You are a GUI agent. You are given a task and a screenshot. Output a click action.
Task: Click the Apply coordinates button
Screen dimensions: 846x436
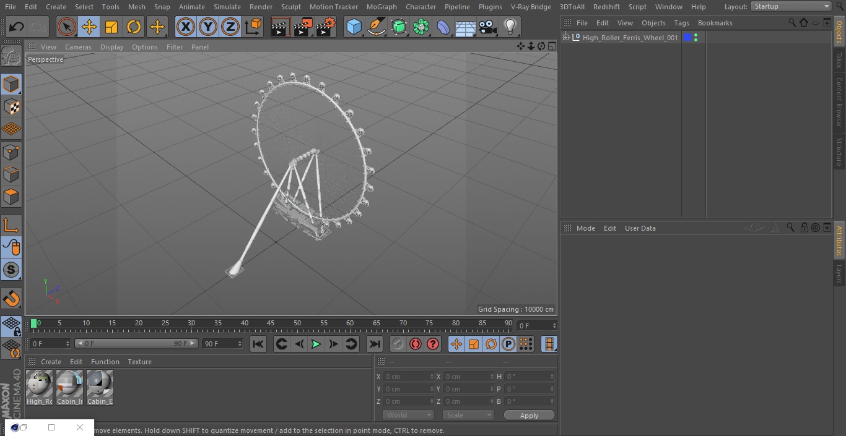point(529,416)
